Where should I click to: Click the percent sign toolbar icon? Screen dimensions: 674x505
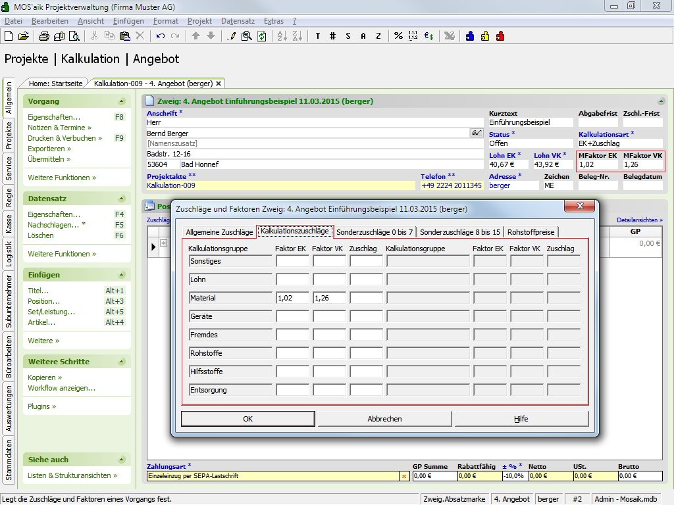398,36
